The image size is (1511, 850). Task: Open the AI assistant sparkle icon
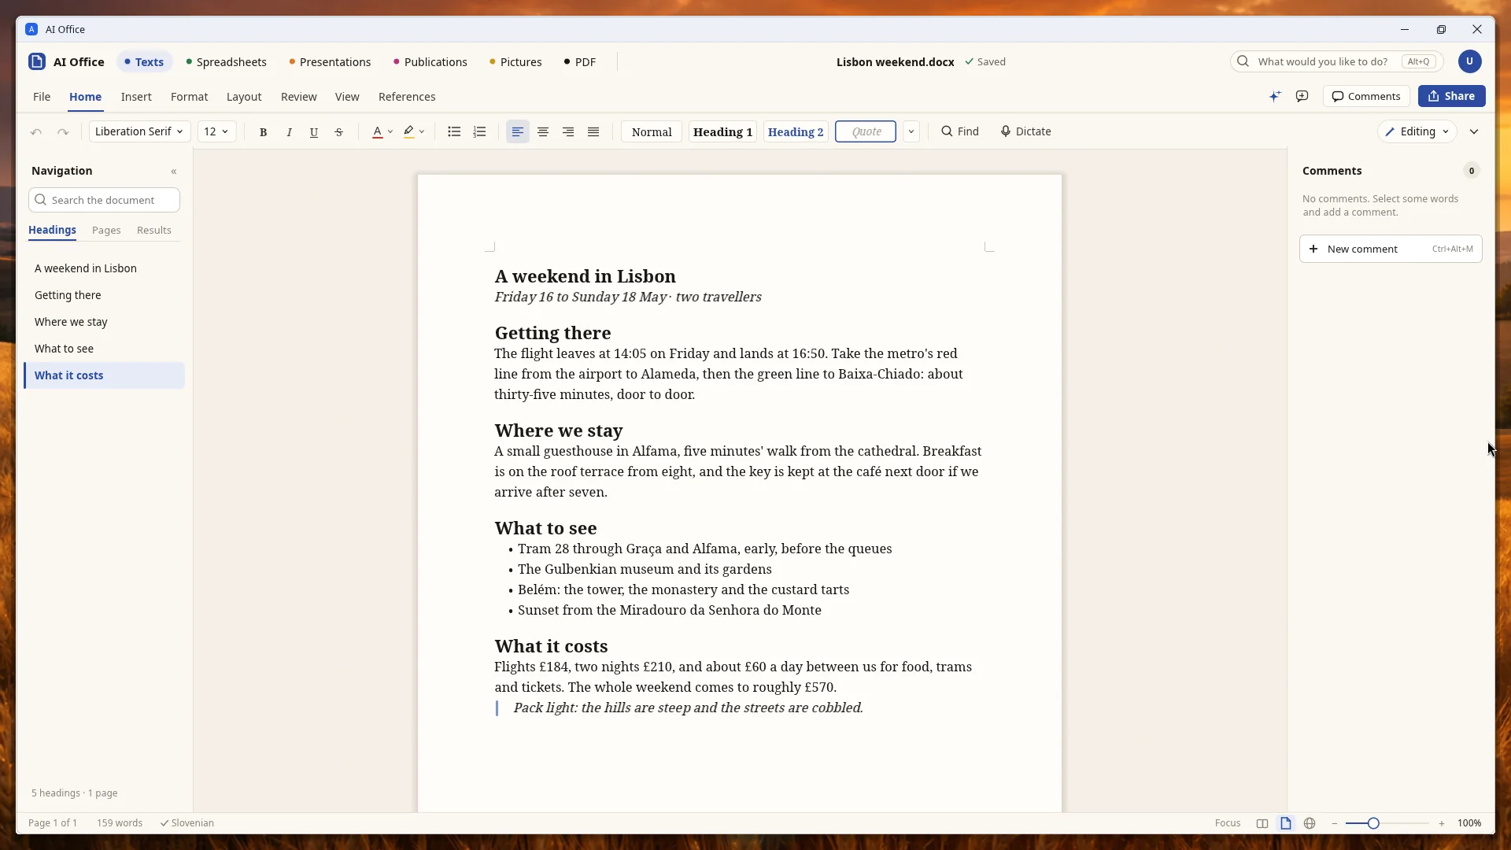[1275, 96]
